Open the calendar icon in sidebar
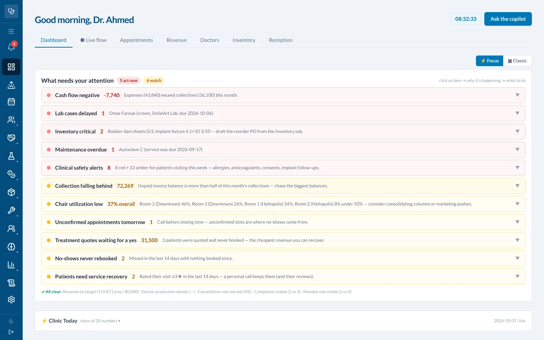This screenshot has width=544, height=340. point(11,102)
